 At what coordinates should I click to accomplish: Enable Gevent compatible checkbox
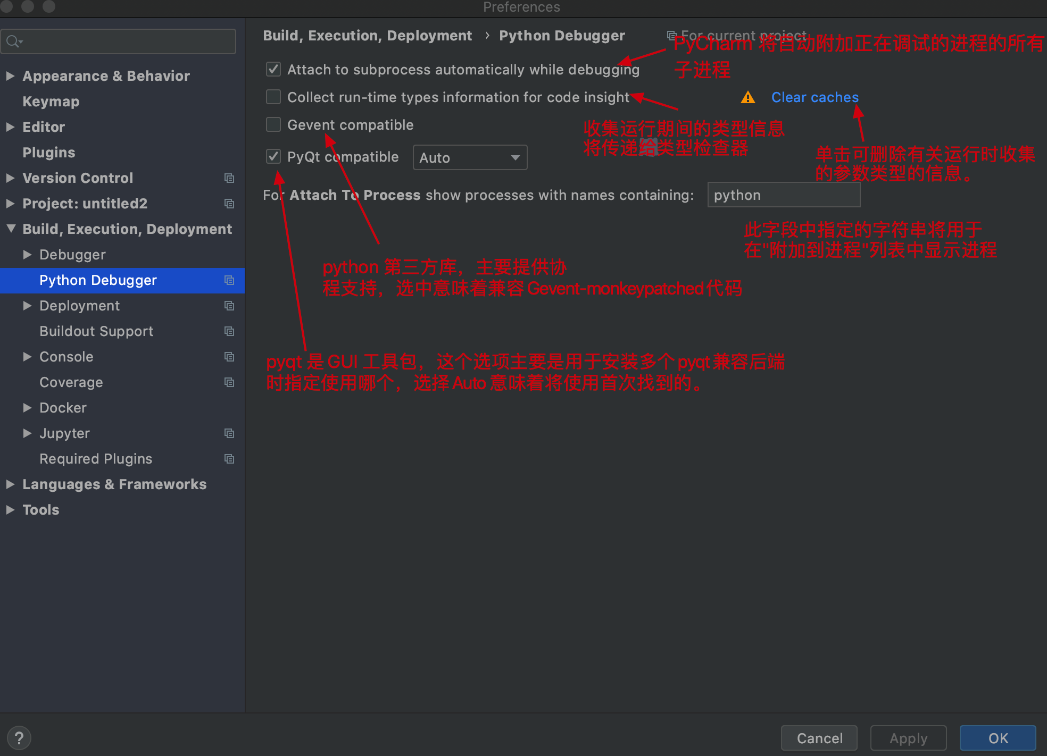273,124
